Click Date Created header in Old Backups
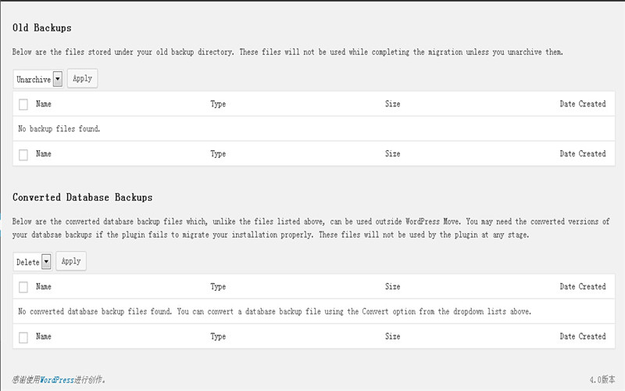The width and height of the screenshot is (625, 391). point(582,104)
